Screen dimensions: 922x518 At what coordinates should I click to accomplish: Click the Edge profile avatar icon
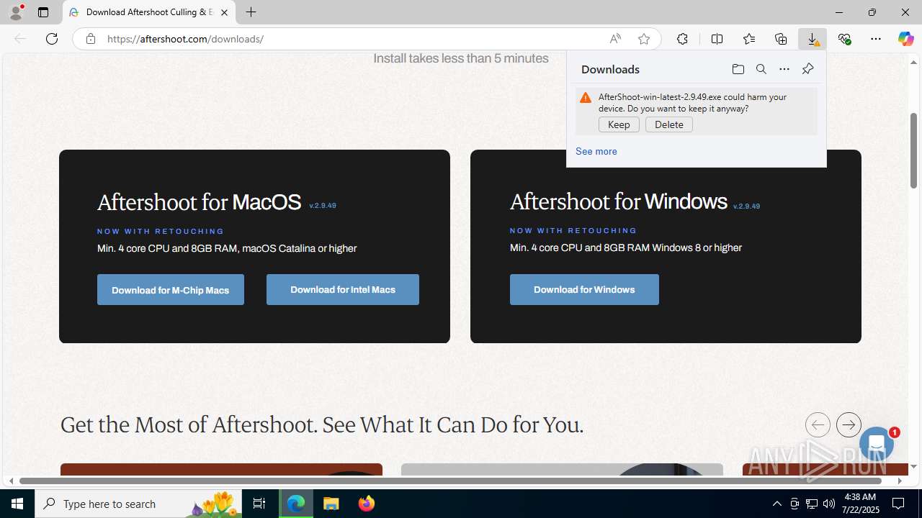tap(16, 12)
